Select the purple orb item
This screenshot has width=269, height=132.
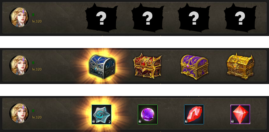(148, 114)
